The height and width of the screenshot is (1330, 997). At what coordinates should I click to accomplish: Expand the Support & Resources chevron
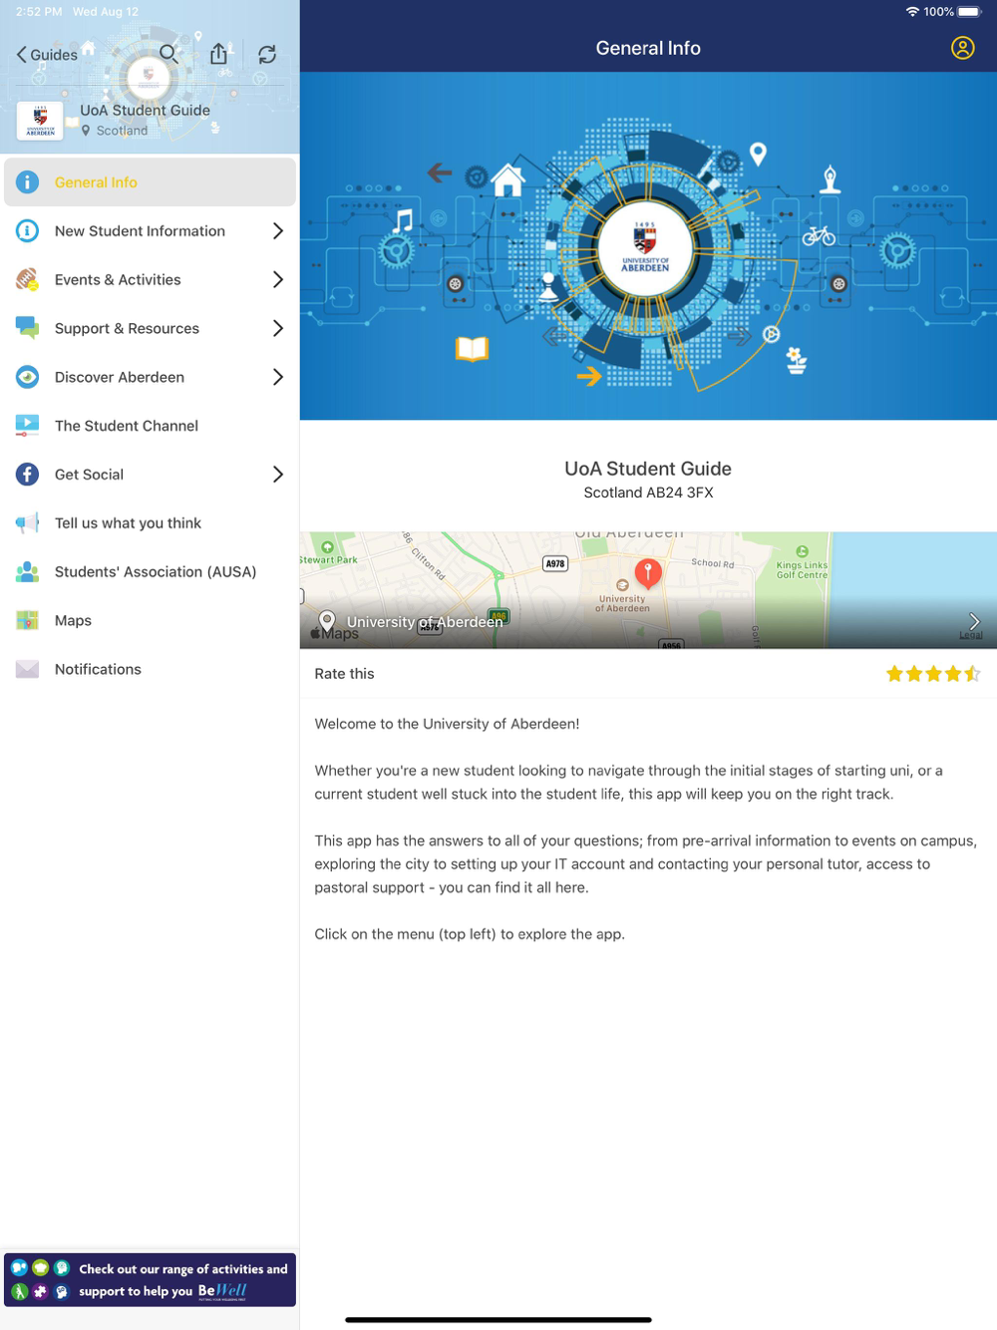(278, 328)
